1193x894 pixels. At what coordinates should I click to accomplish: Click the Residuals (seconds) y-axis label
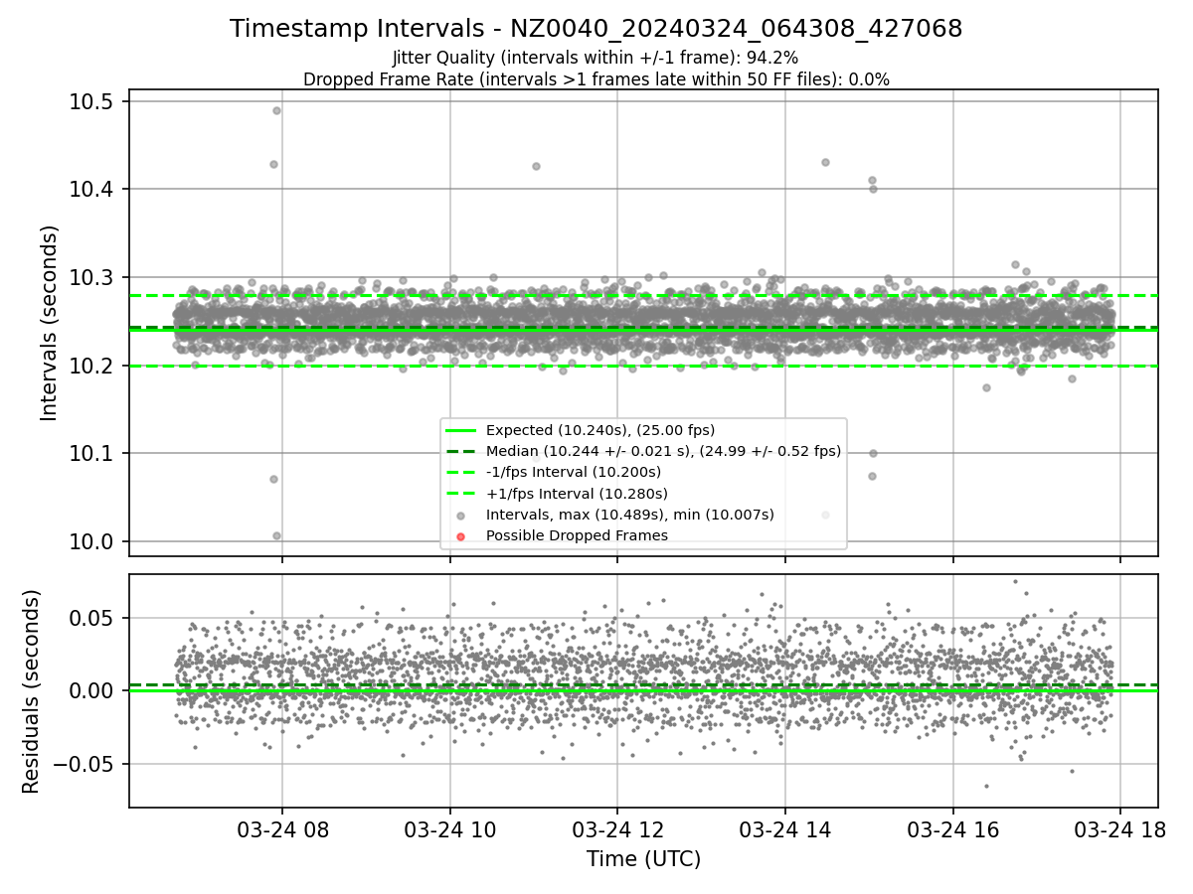[31, 691]
